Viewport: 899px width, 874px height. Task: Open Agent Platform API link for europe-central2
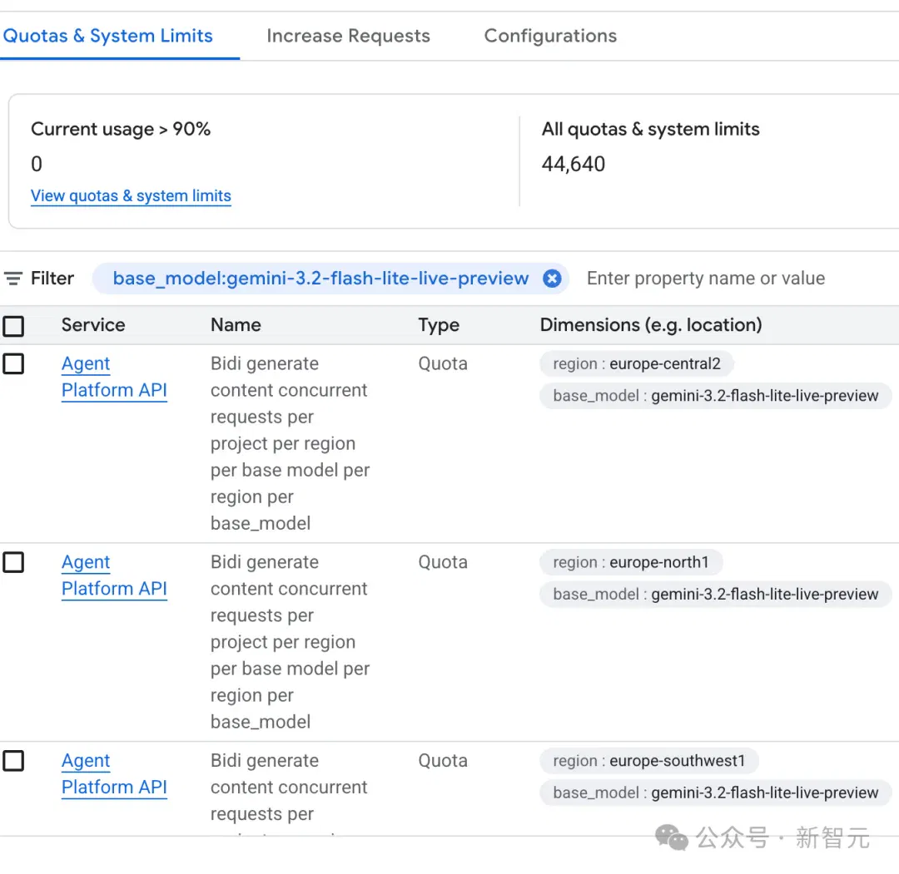(x=114, y=377)
